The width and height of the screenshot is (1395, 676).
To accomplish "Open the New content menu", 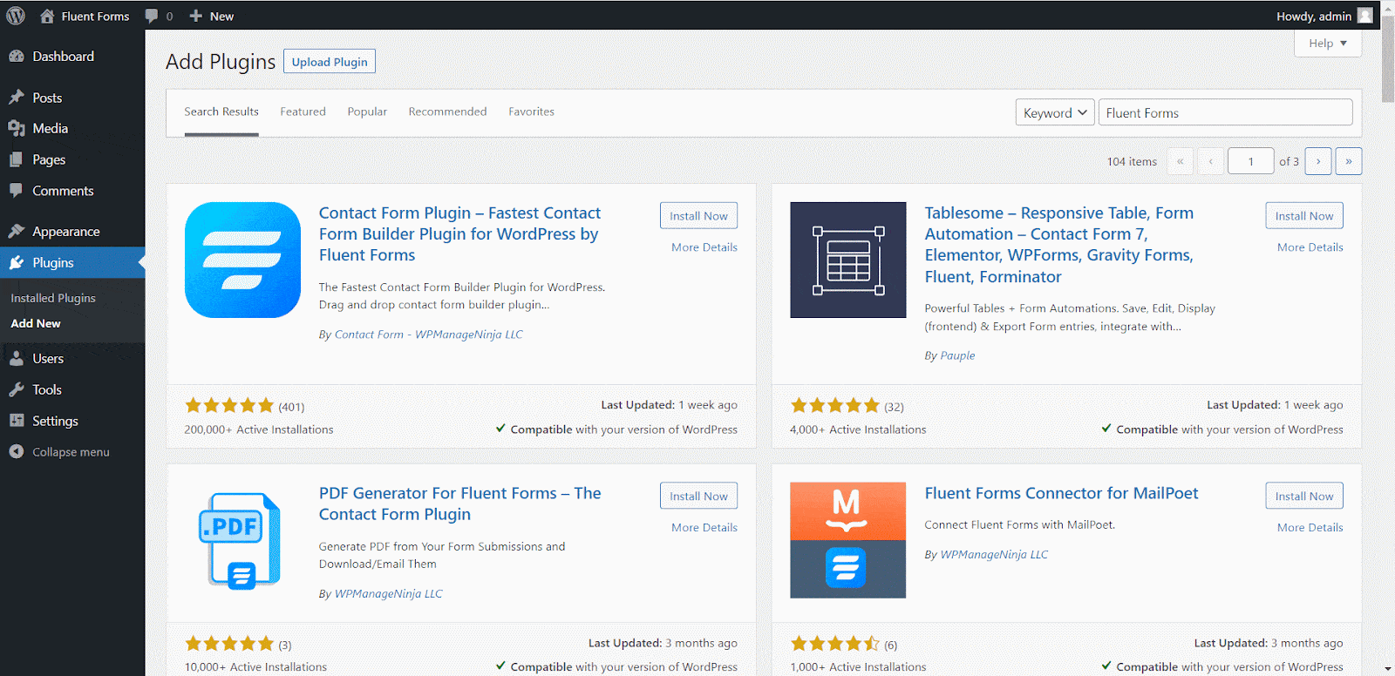I will coord(211,16).
